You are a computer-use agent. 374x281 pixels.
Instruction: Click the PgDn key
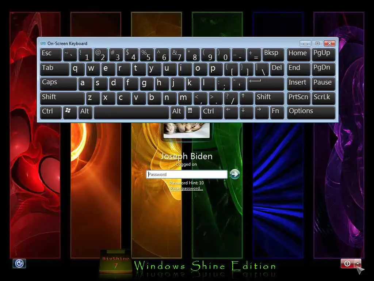324,69
